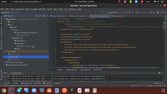Image resolution: width=167 pixels, height=94 pixels.
Task: Open the Application run configuration dropdown
Action: click(113, 13)
